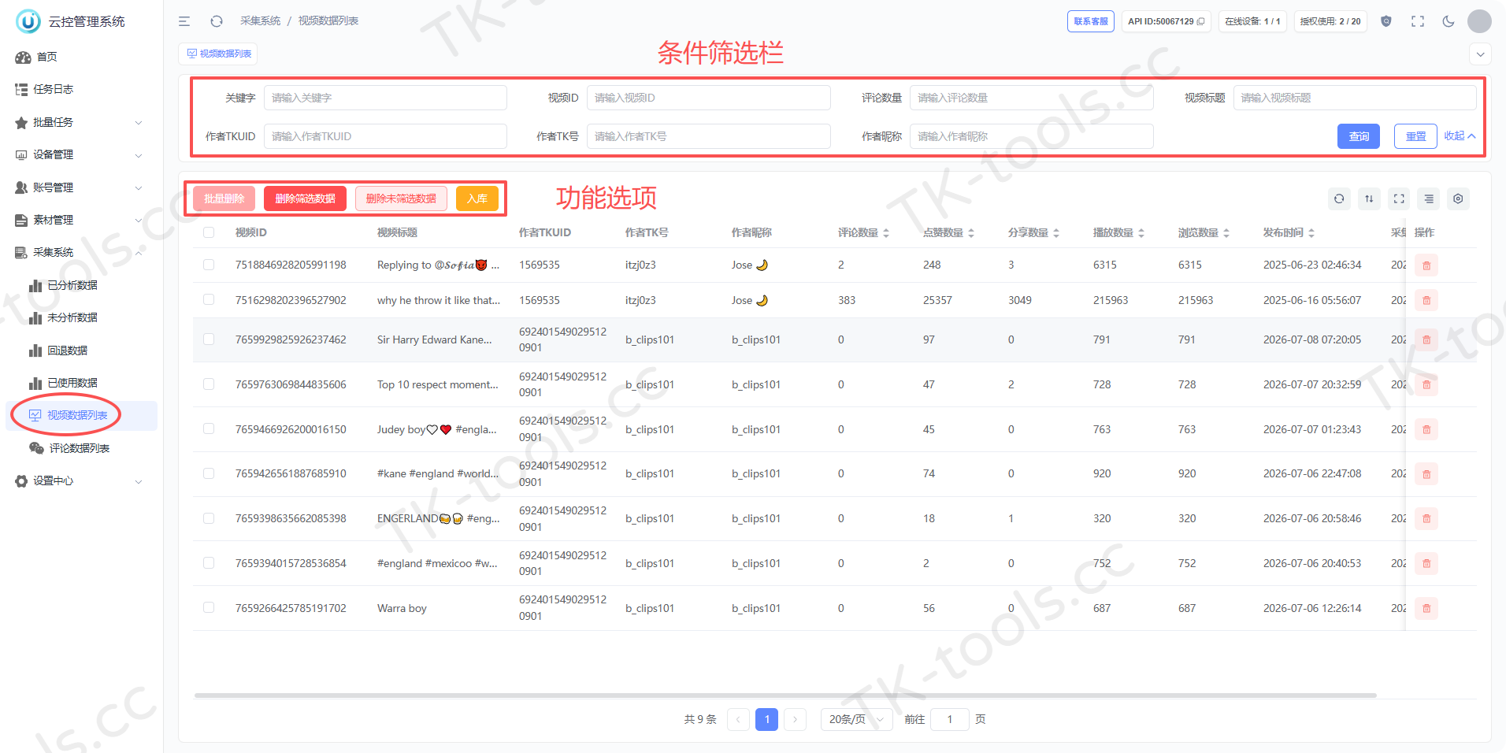Click the 删除筛选数据 button
This screenshot has height=753, width=1506.
[305, 198]
